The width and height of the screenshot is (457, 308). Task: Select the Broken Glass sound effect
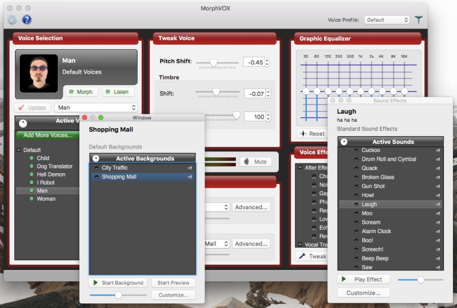coord(378,177)
